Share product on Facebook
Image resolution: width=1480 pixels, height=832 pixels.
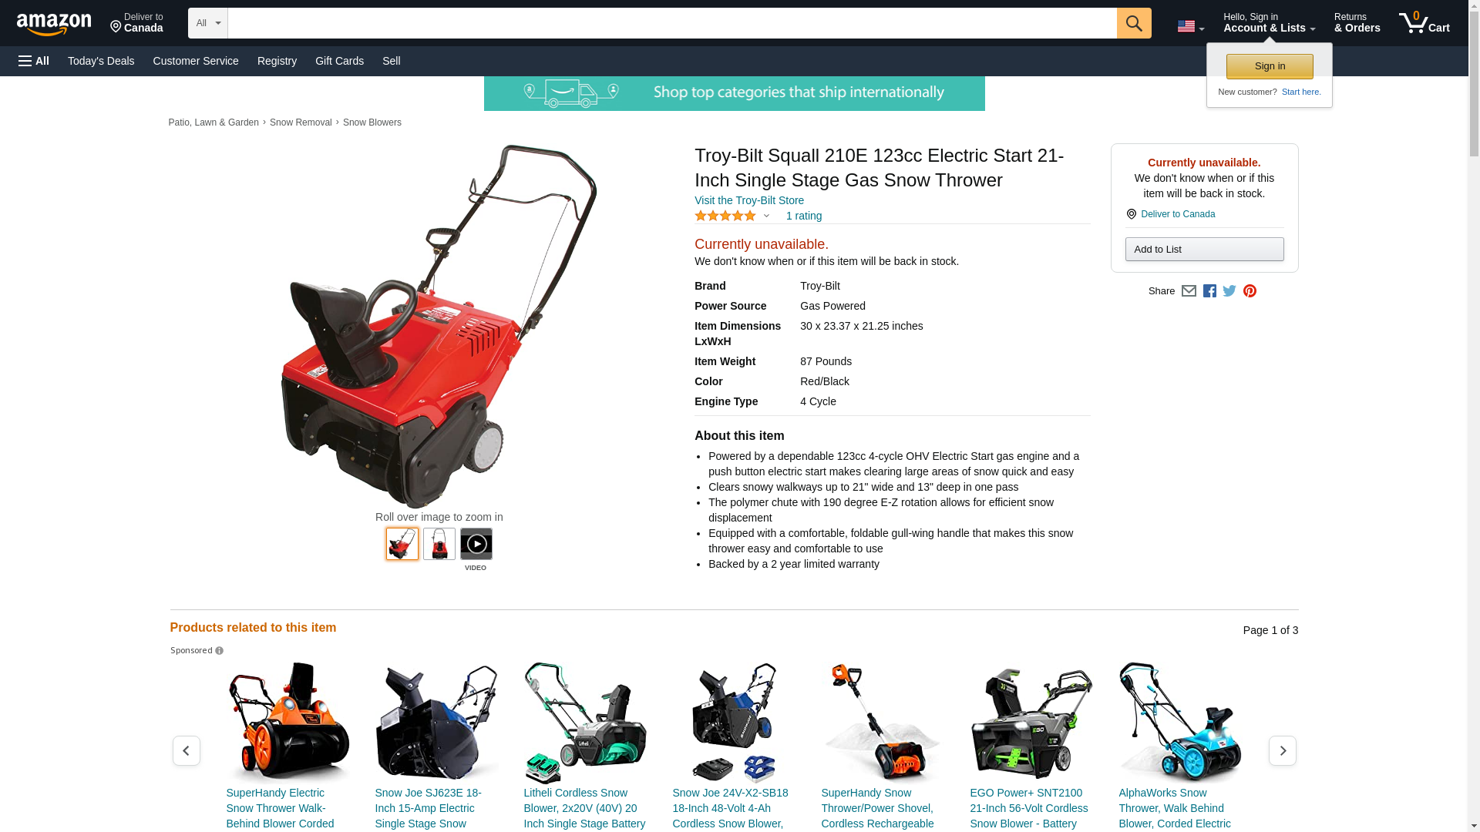pyautogui.click(x=1209, y=291)
